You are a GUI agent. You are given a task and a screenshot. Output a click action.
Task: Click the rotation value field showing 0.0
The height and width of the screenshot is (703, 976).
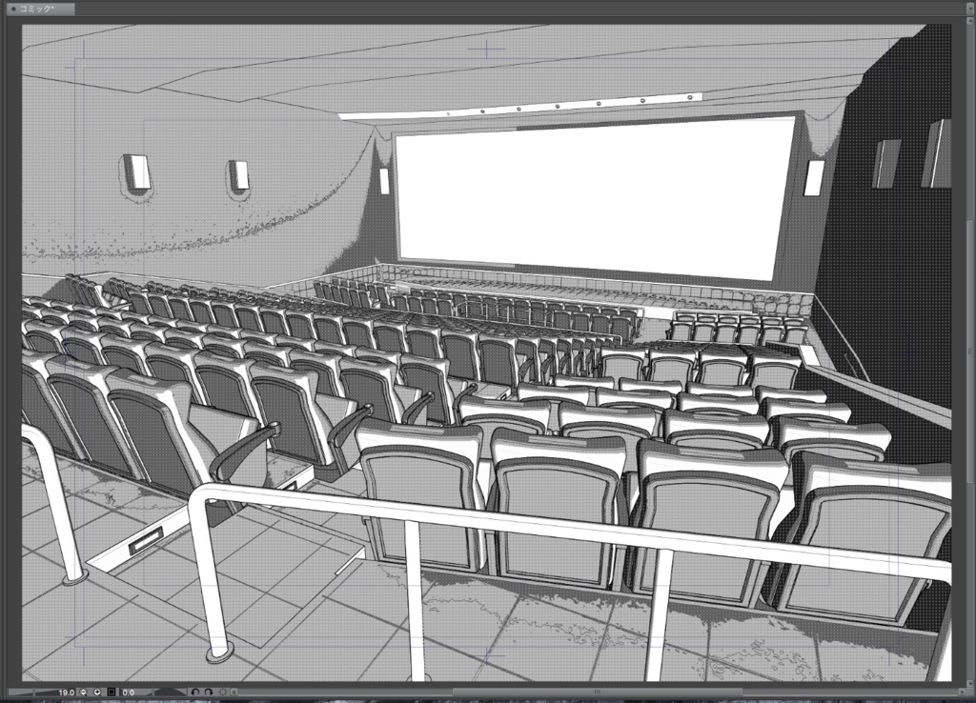click(x=128, y=692)
